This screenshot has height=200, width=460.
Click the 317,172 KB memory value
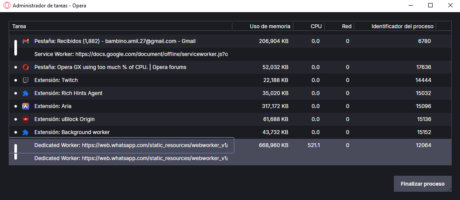pos(275,106)
